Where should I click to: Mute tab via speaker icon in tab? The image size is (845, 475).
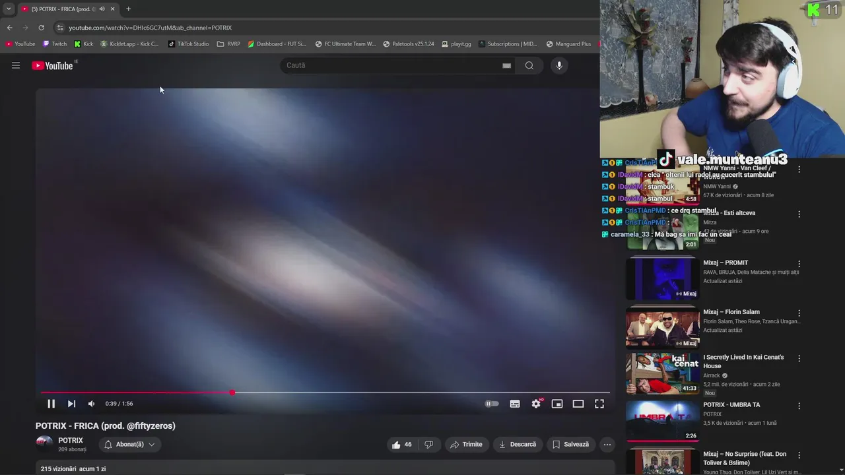102,9
